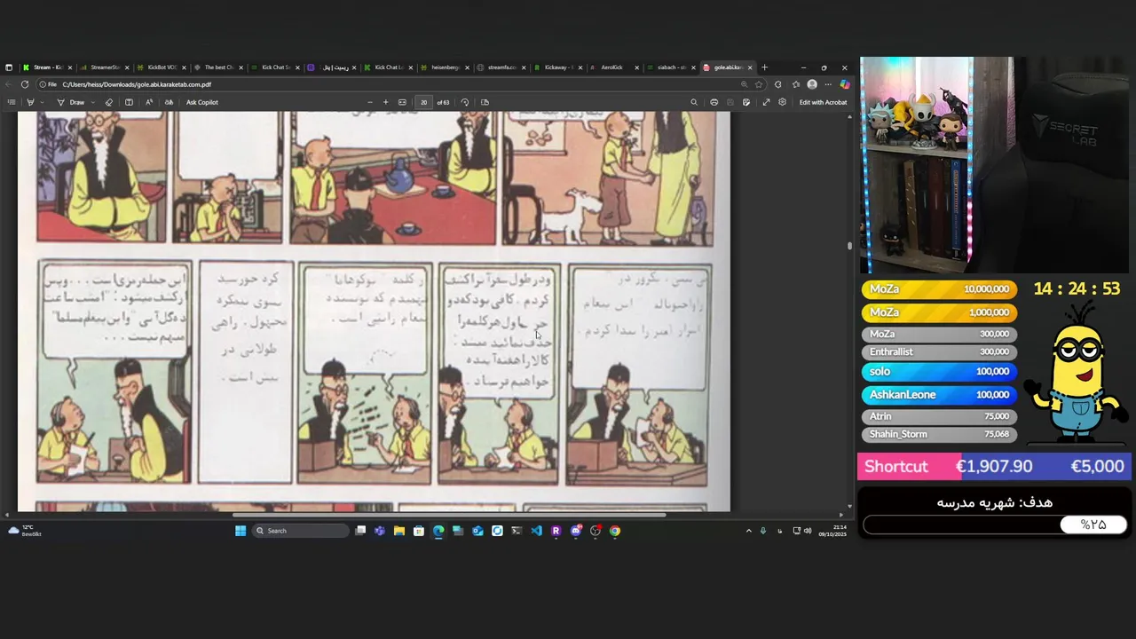Switch to the streamfa.com tab

[x=501, y=67]
